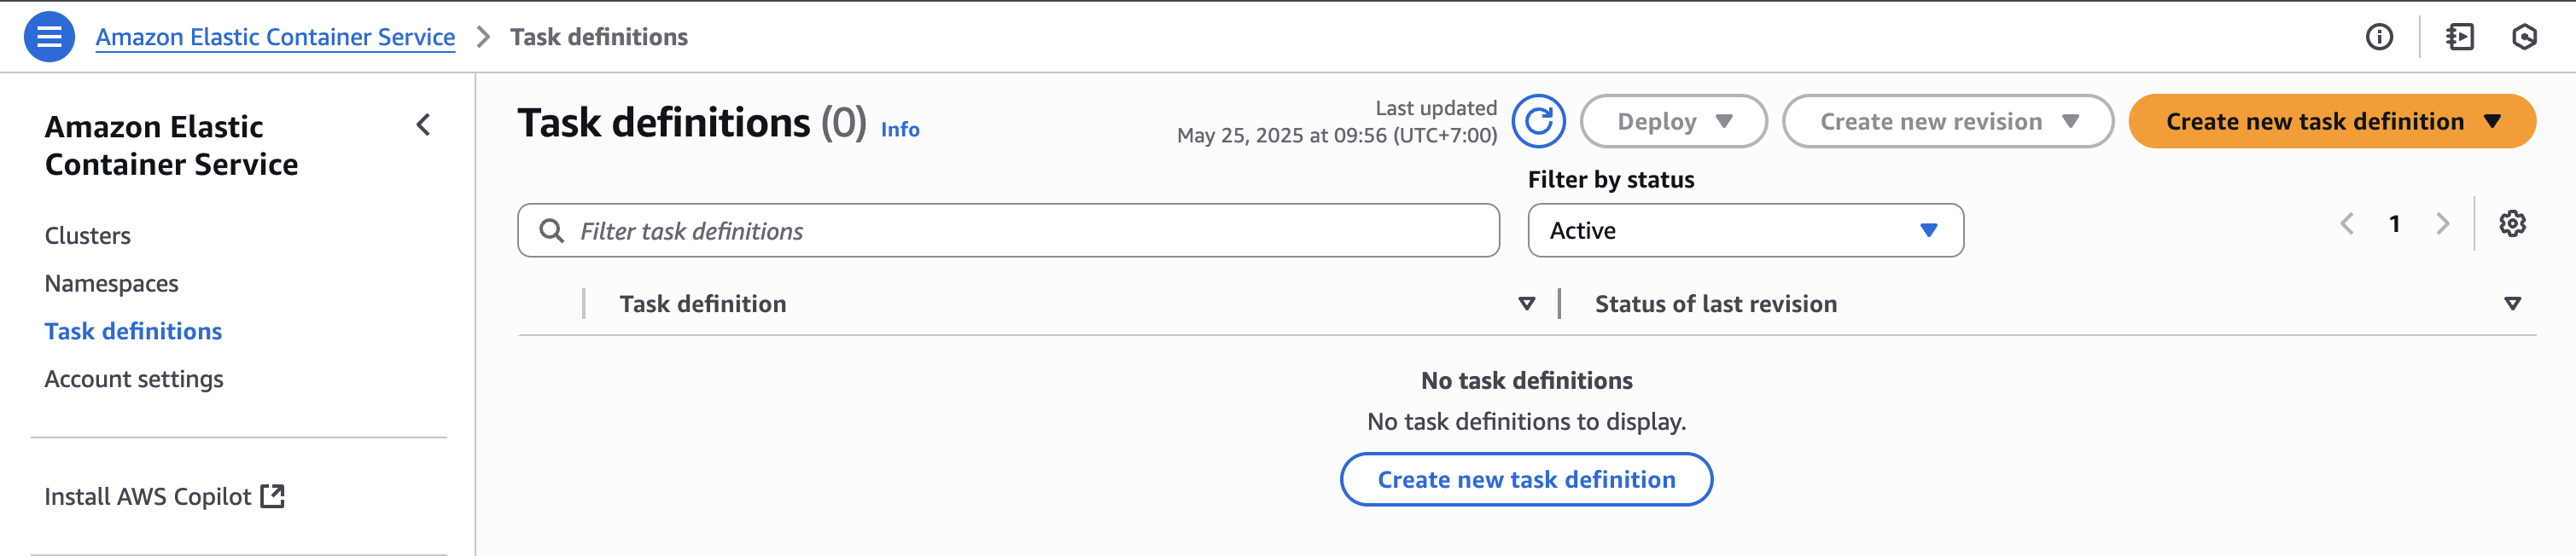Screen dimensions: 2576x556
Task: Open the hamburger navigation menu
Action: (x=49, y=37)
